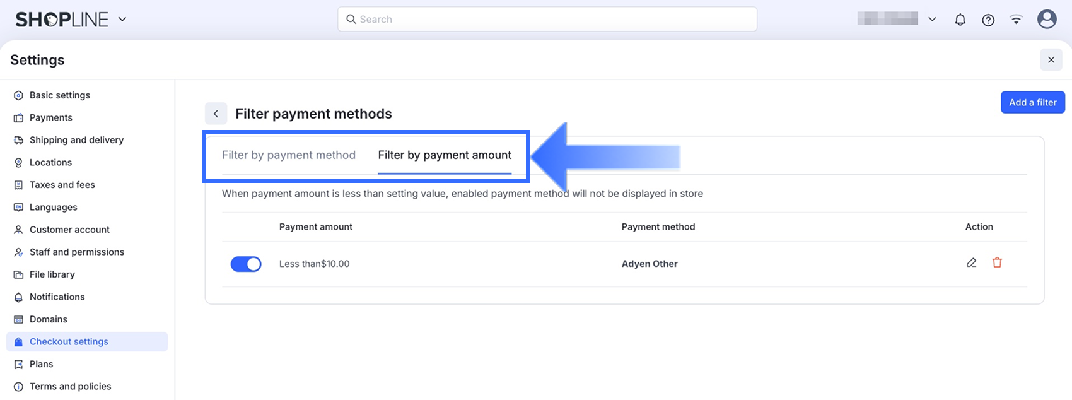Open Payments settings
The height and width of the screenshot is (400, 1072).
coord(50,117)
